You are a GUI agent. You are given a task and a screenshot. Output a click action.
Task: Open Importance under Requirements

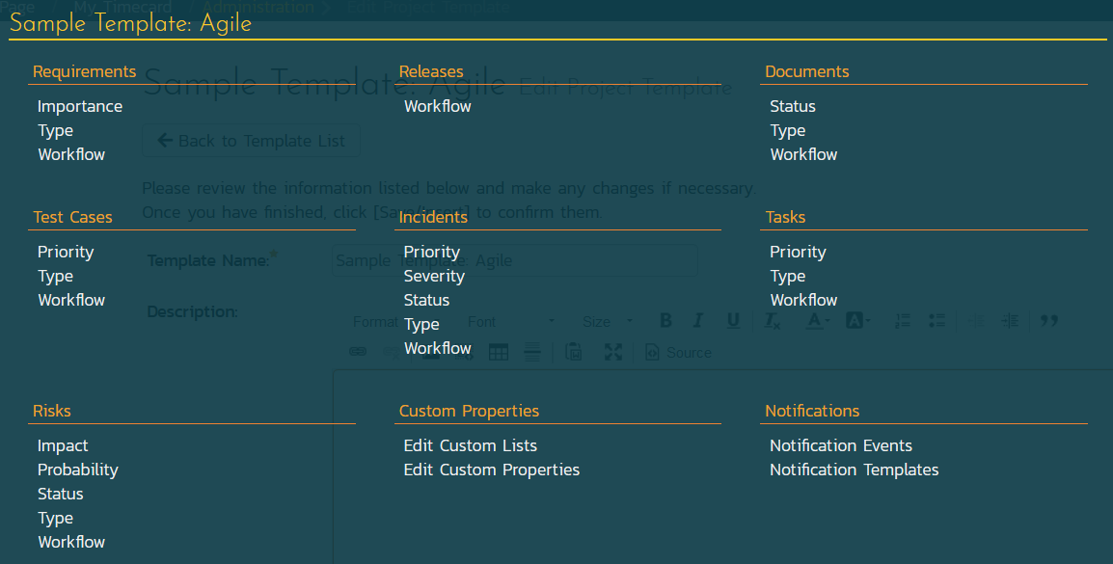[x=80, y=106]
